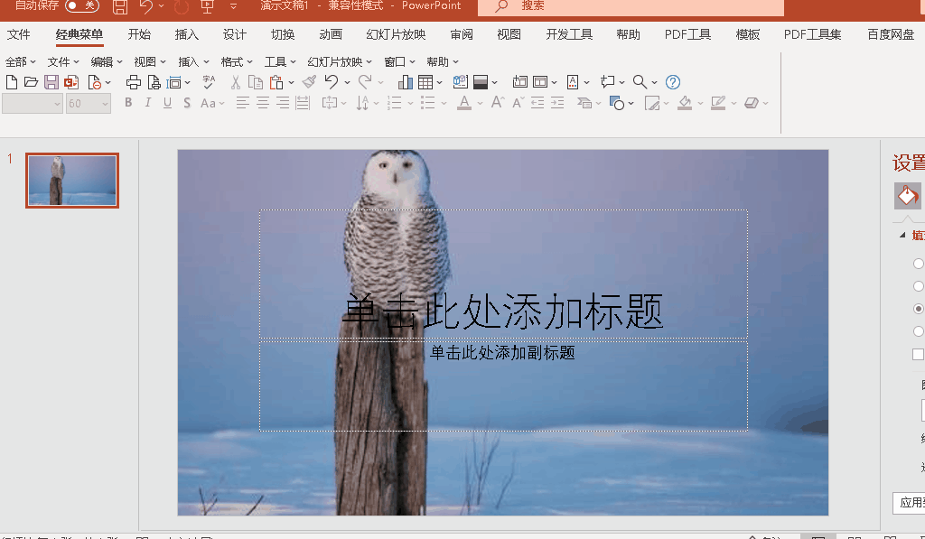Click the Redo button
The width and height of the screenshot is (925, 539).
point(365,81)
